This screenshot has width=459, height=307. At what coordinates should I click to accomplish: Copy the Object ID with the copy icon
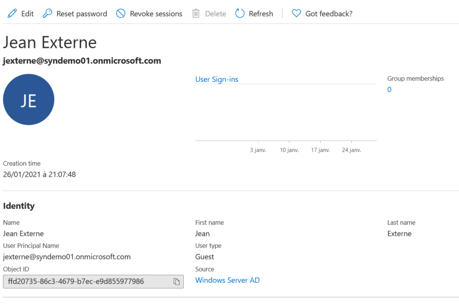tap(177, 281)
